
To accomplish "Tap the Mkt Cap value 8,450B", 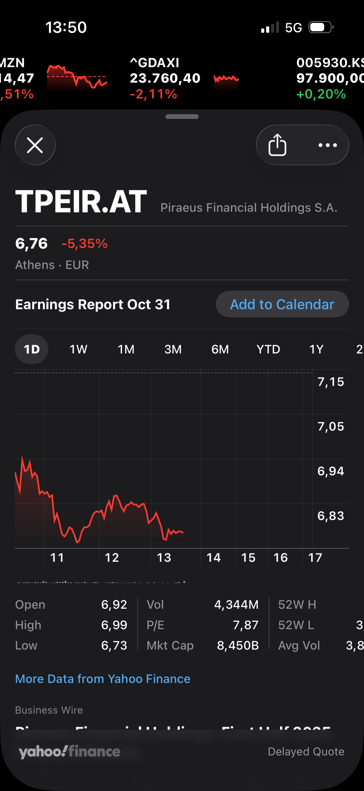I will 238,646.
